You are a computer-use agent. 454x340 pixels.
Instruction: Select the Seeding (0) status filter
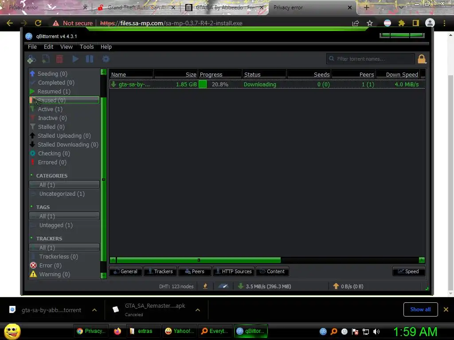(x=64, y=74)
